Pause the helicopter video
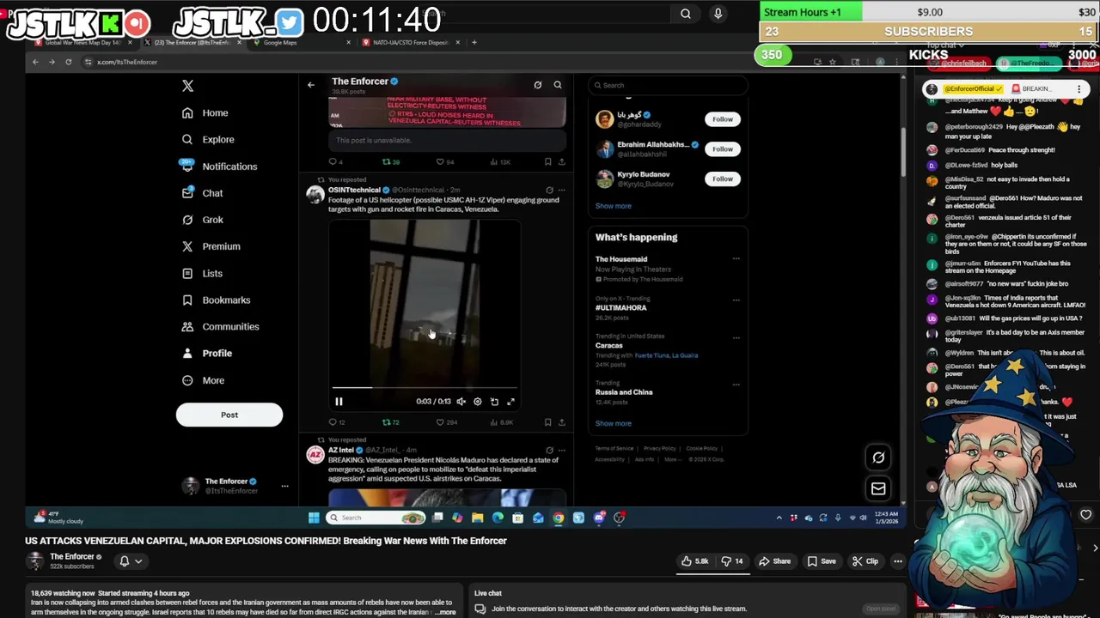 click(339, 402)
